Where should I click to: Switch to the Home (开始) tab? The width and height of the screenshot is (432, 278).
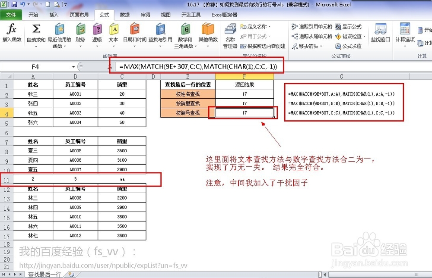[x=33, y=15]
